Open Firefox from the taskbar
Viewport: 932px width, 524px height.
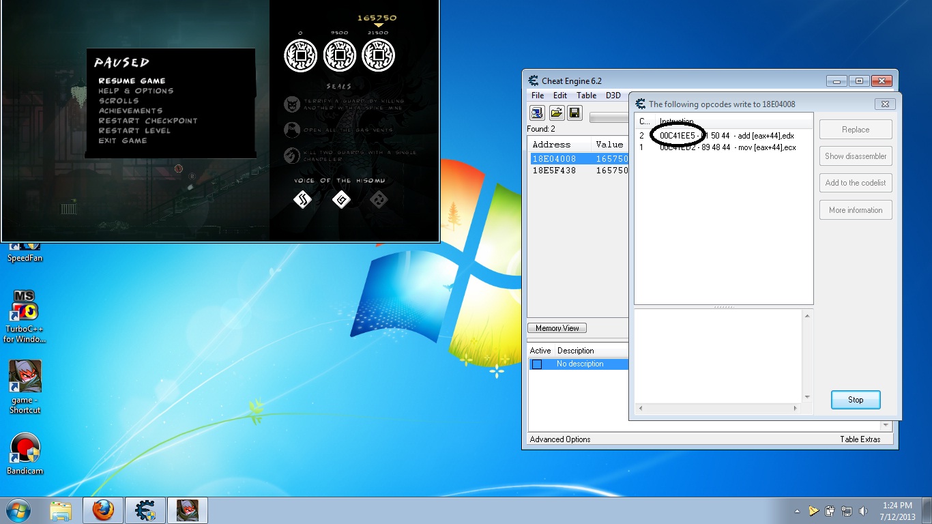click(103, 510)
